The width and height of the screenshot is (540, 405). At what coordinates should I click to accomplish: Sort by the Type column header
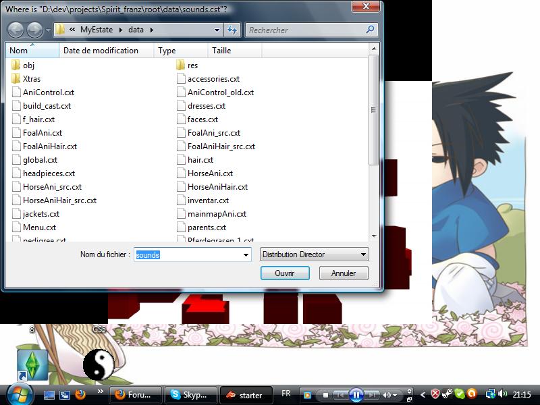coord(181,50)
